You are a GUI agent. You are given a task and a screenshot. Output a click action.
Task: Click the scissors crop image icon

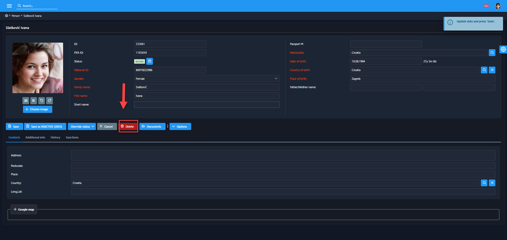click(x=34, y=101)
